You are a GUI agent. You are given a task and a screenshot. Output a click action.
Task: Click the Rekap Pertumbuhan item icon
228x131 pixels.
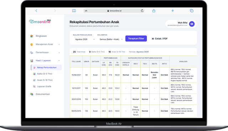click(35, 68)
